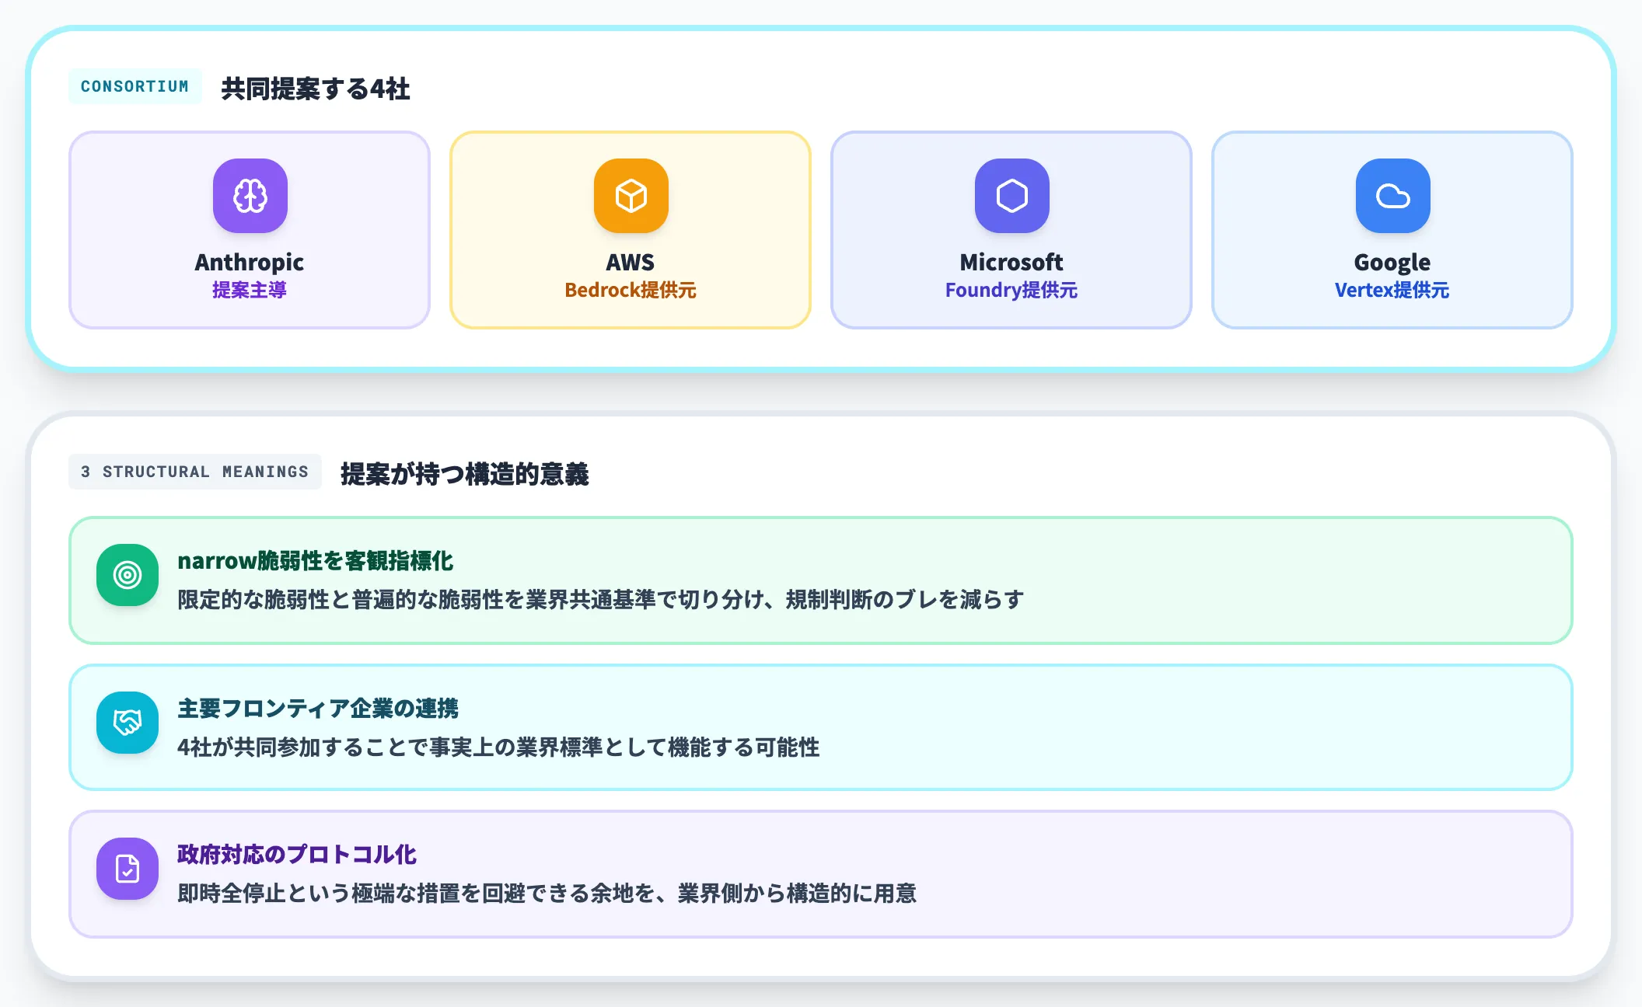Click the description starting 即時全停止という
The width and height of the screenshot is (1642, 1007).
coord(547,894)
